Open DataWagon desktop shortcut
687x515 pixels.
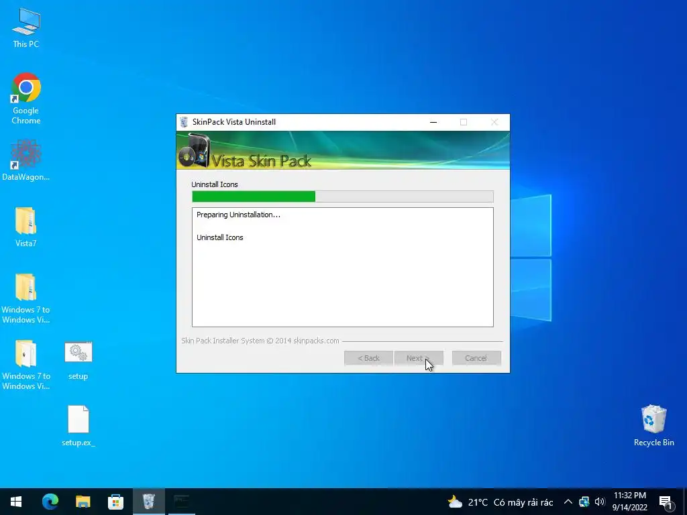pos(26,160)
